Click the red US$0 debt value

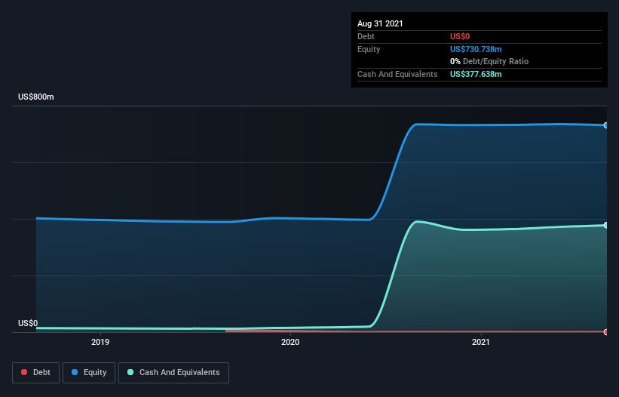pyautogui.click(x=460, y=36)
